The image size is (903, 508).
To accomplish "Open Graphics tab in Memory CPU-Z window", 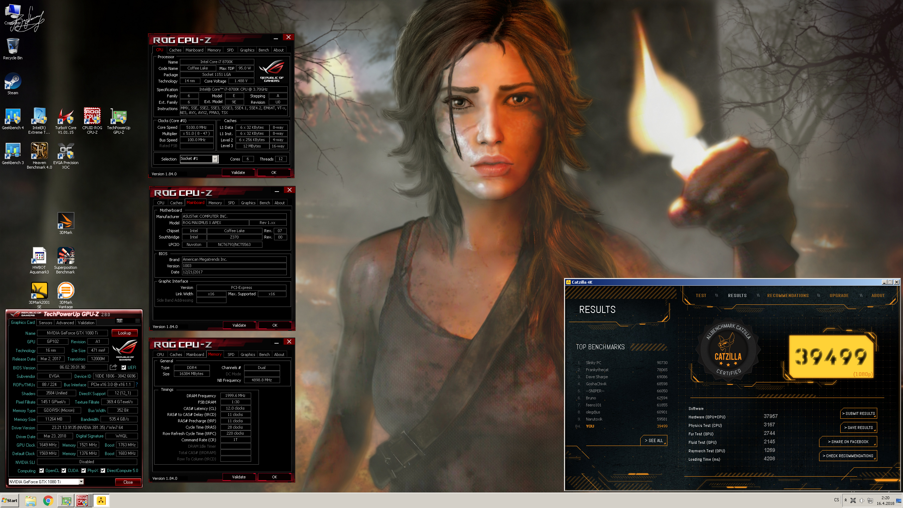I will point(248,355).
